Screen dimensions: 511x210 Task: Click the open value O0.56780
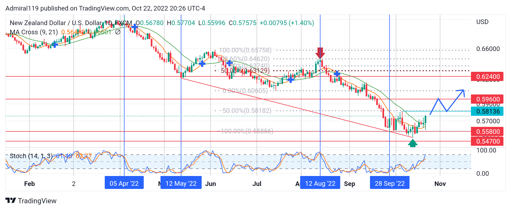tap(150, 23)
